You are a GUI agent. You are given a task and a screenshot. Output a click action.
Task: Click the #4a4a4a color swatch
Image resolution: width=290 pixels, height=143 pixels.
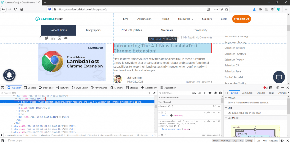click(x=172, y=115)
